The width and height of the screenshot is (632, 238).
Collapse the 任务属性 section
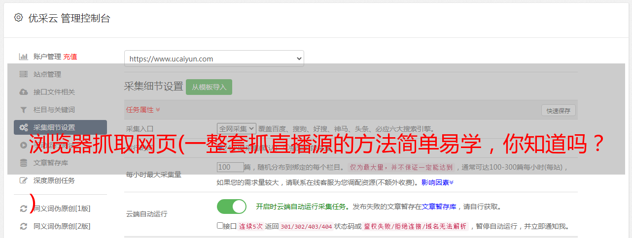(x=143, y=109)
